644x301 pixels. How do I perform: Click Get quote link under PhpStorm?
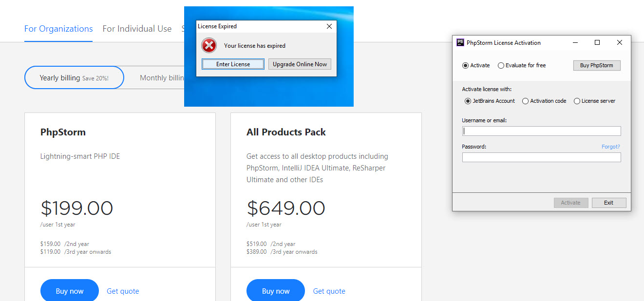pos(123,291)
